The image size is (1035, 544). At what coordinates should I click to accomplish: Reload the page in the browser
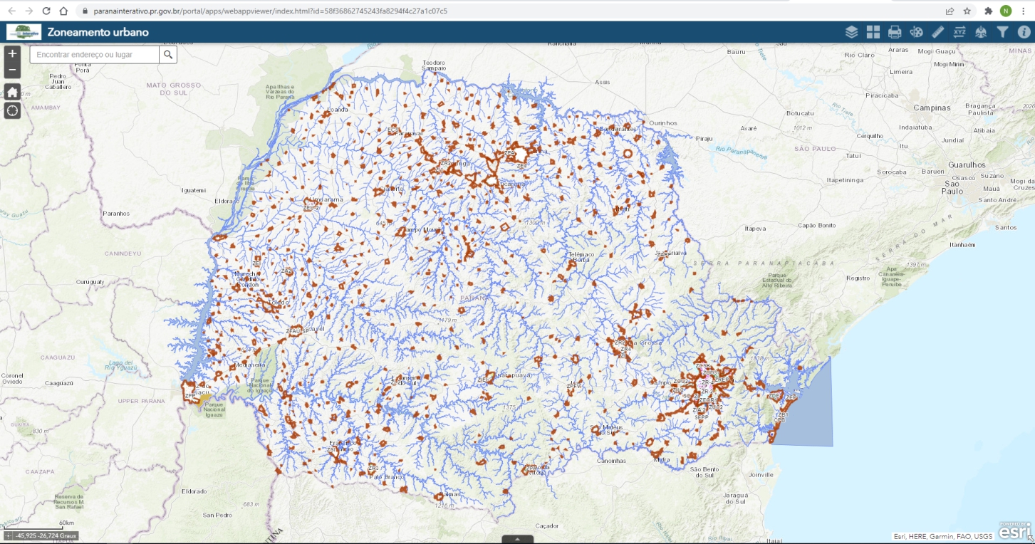click(46, 11)
